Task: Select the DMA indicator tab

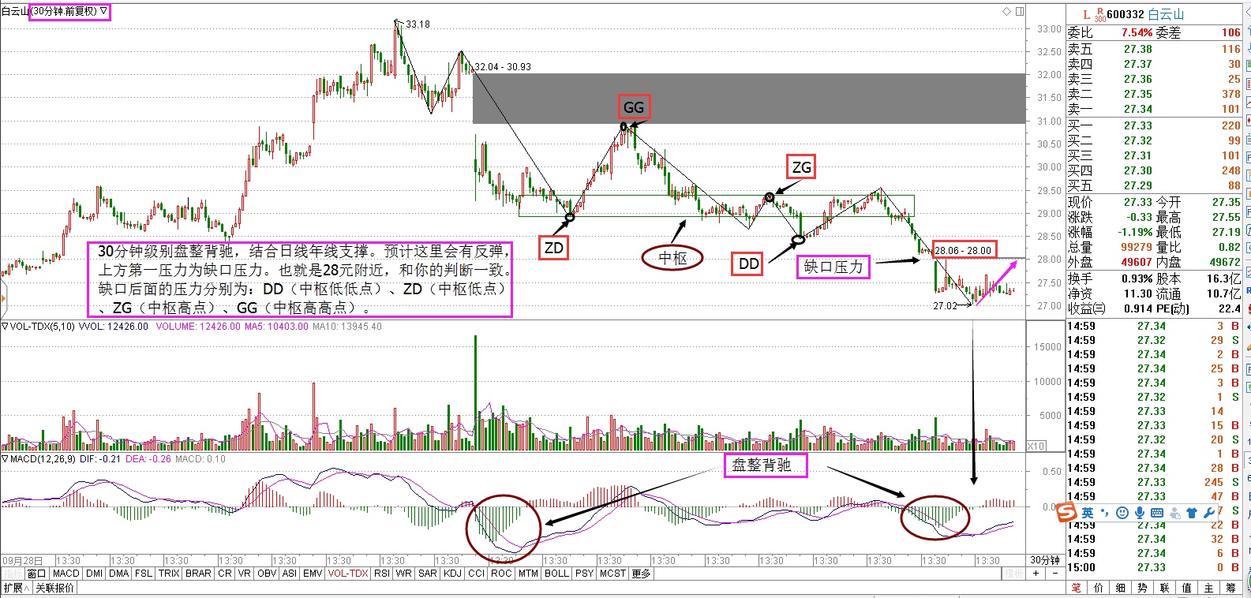Action: (x=119, y=574)
